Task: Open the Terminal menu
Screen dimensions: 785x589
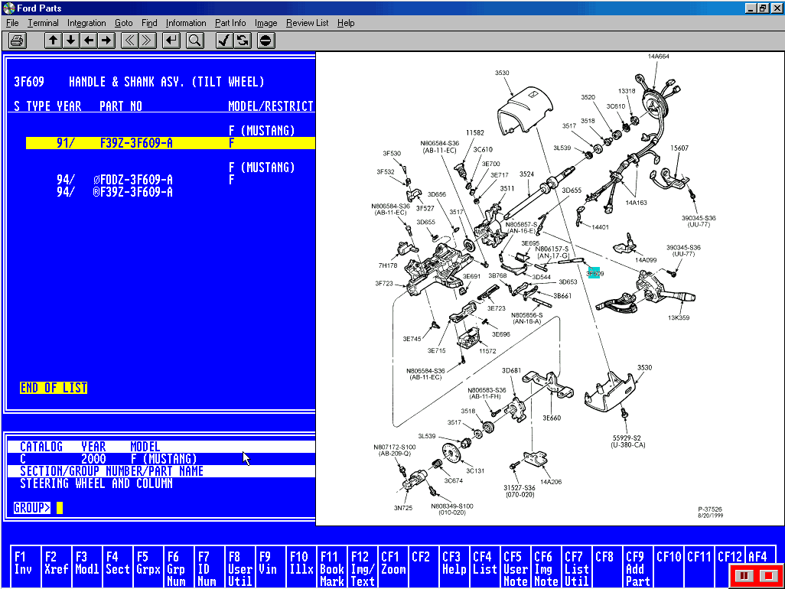Action: click(43, 23)
